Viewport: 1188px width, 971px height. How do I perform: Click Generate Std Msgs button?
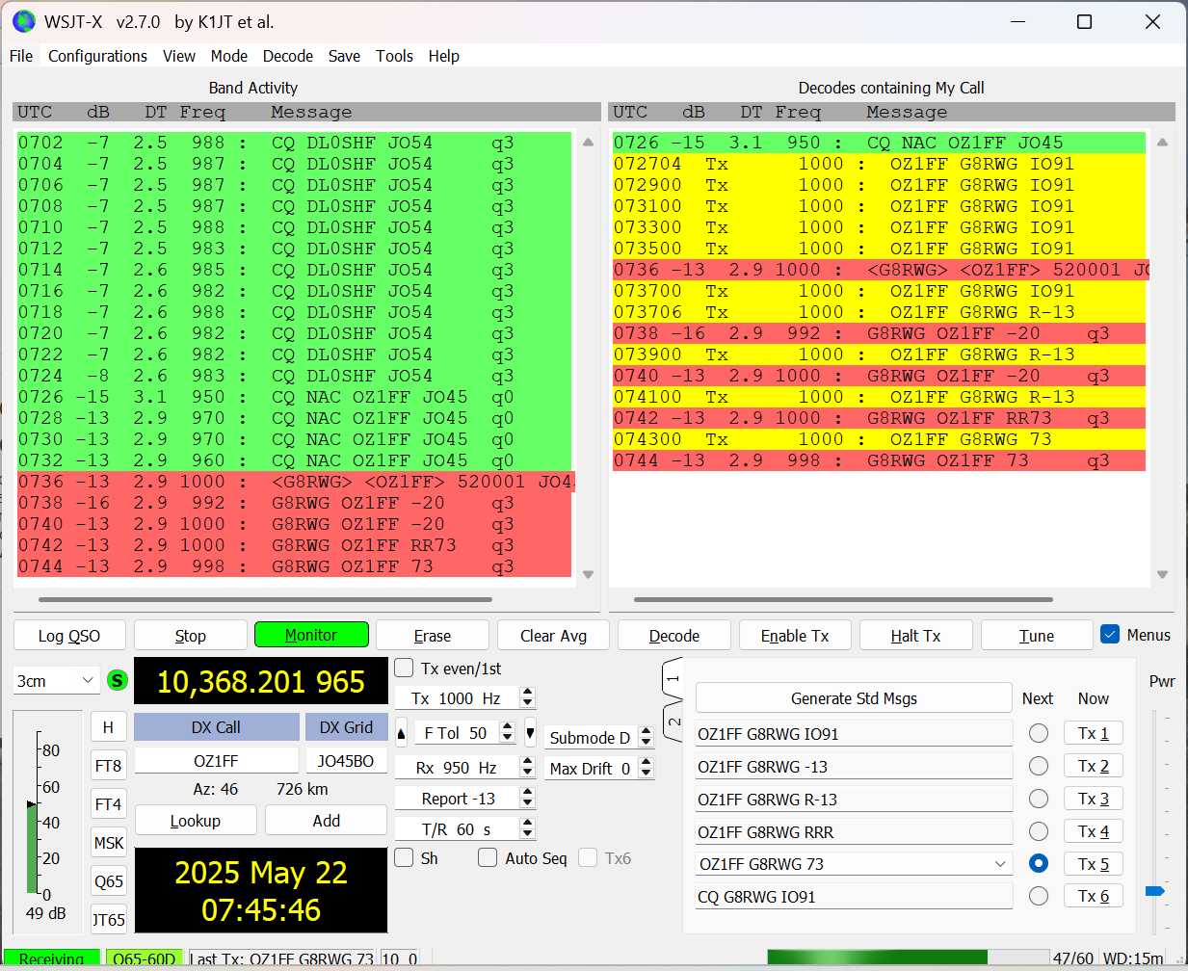click(854, 698)
